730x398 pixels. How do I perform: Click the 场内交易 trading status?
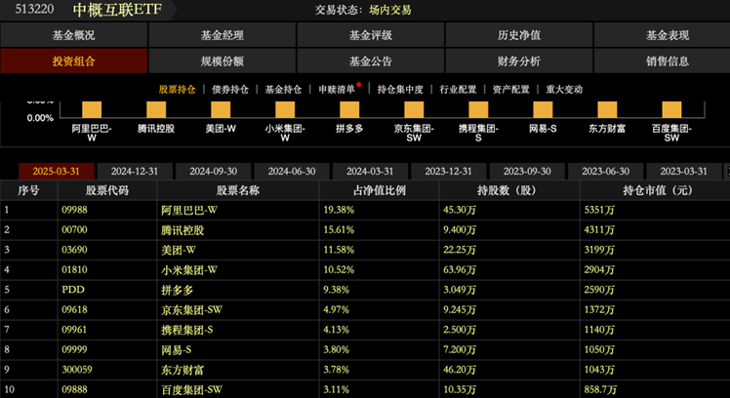coord(390,10)
